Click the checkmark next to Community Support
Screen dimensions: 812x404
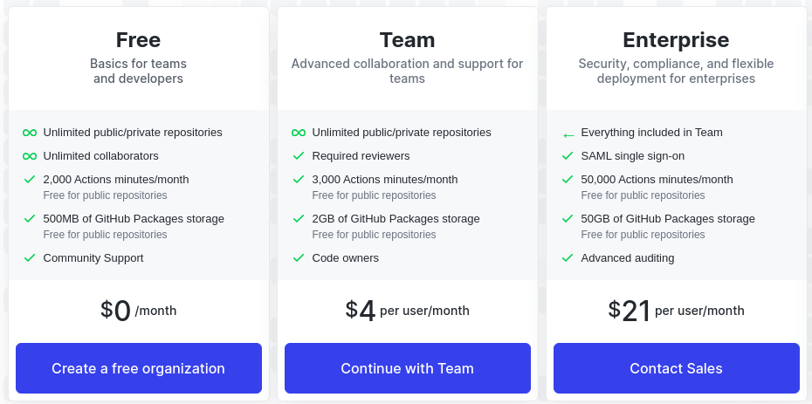(x=30, y=257)
